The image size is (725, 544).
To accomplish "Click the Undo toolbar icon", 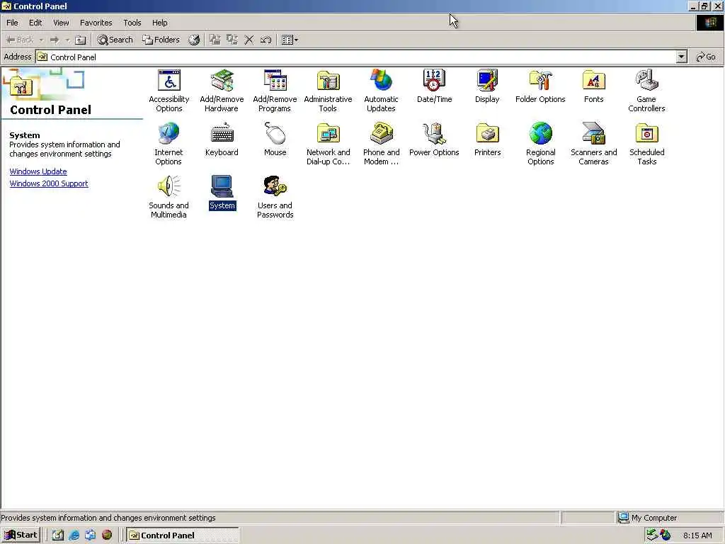I will 266,40.
